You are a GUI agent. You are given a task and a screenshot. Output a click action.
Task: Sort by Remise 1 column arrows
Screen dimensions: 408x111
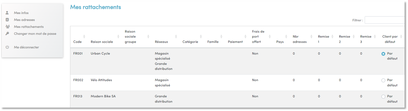tap(333, 37)
